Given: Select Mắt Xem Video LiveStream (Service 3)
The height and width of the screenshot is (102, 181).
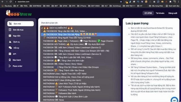Looking at the screenshot, I should click(80, 54).
